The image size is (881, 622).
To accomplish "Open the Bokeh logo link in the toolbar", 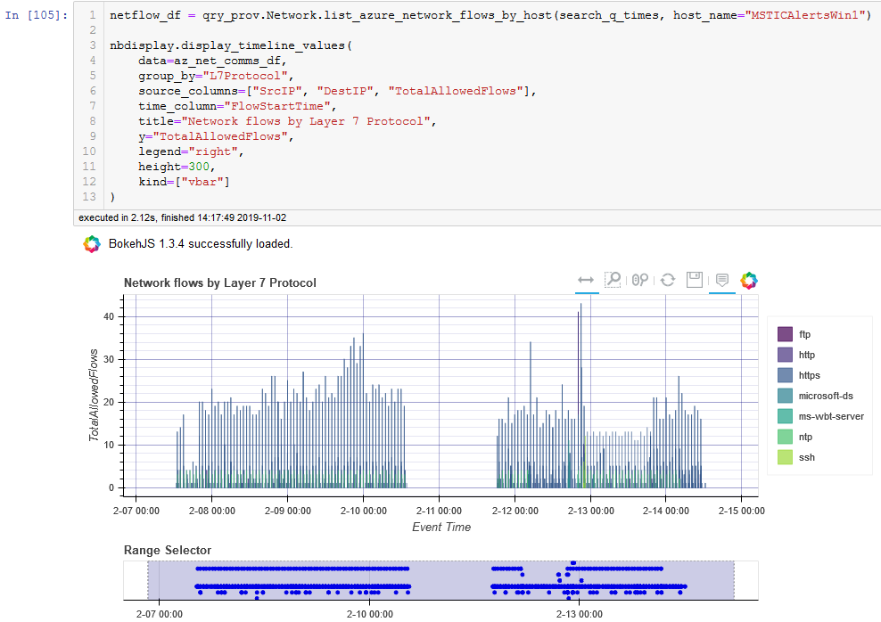I will [749, 280].
